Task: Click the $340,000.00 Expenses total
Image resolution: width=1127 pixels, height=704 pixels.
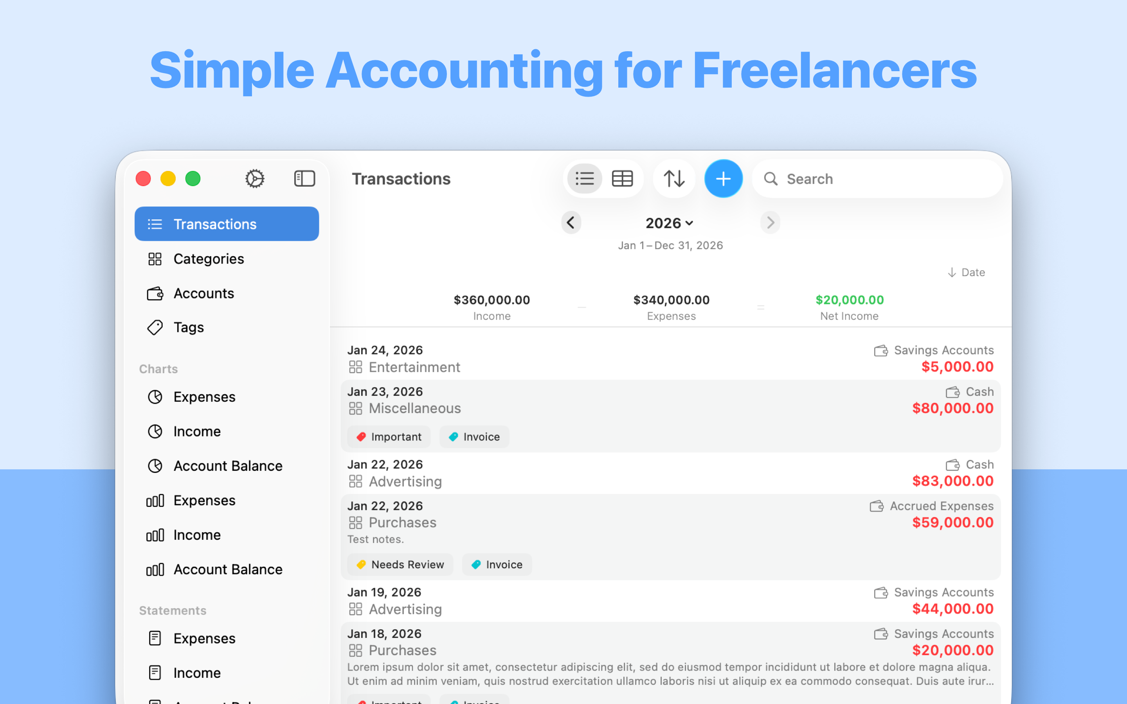Action: click(x=671, y=300)
